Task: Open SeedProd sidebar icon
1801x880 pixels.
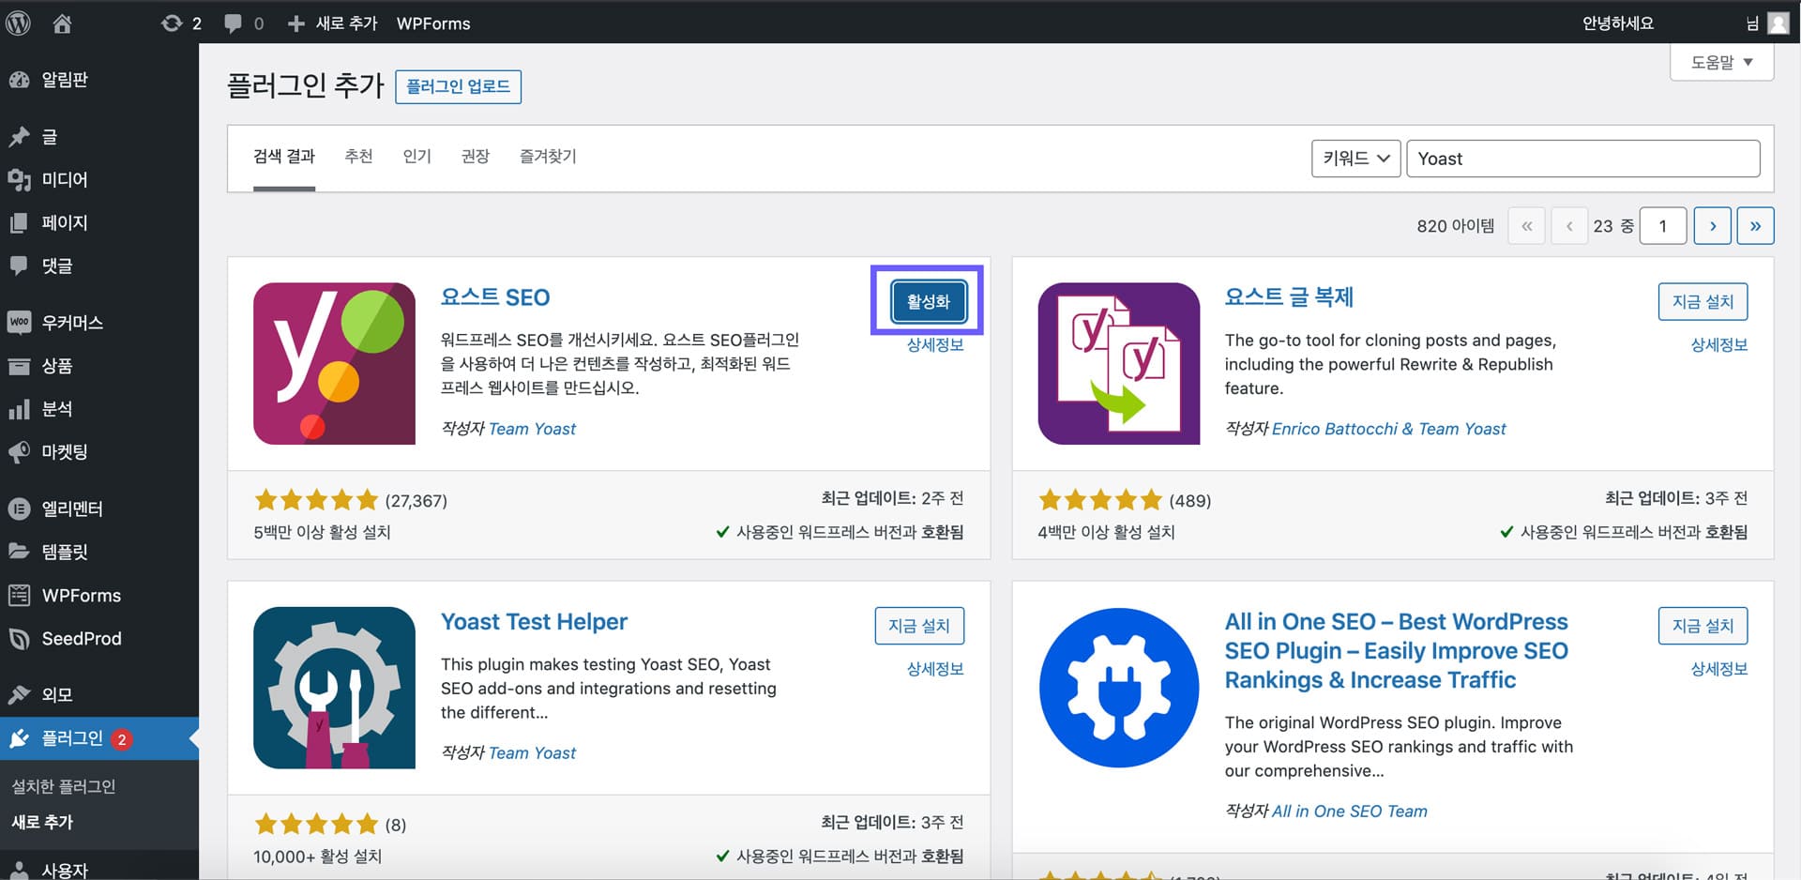Action: [x=19, y=639]
